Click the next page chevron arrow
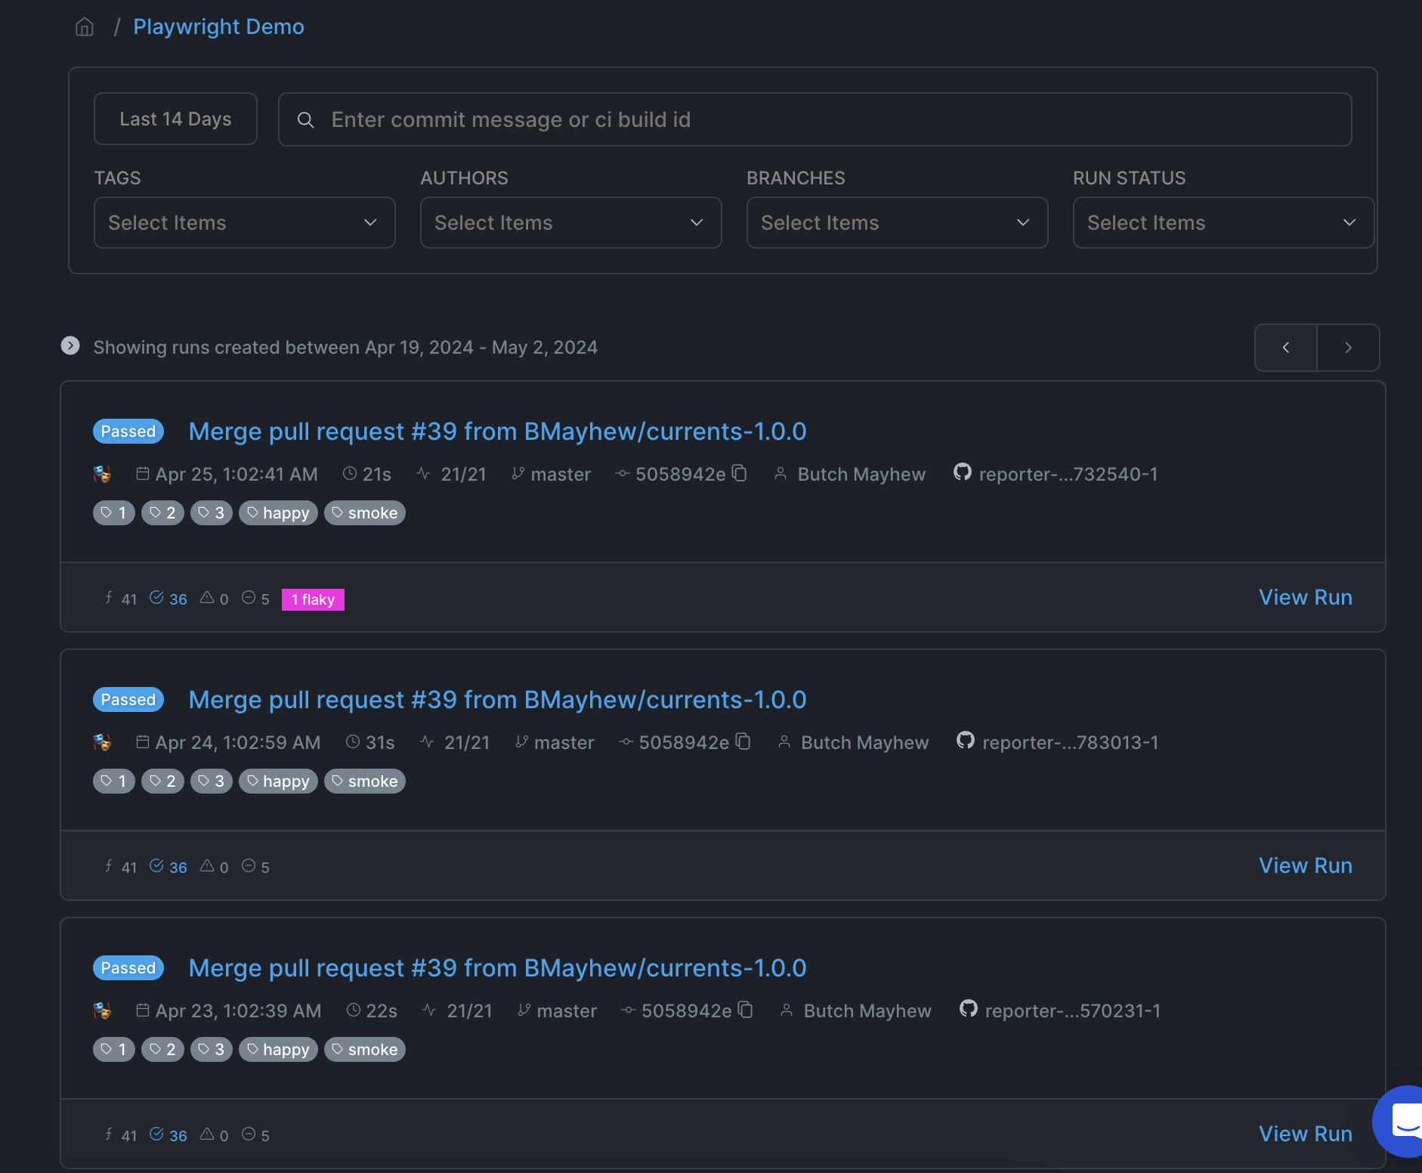This screenshot has width=1422, height=1173. [x=1348, y=347]
